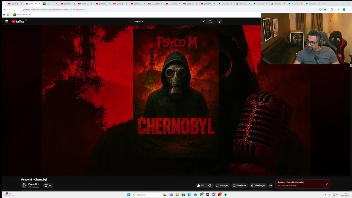The height and width of the screenshot is (198, 352).
Task: Open the Psyco-M channel name link
Action: [x=32, y=184]
